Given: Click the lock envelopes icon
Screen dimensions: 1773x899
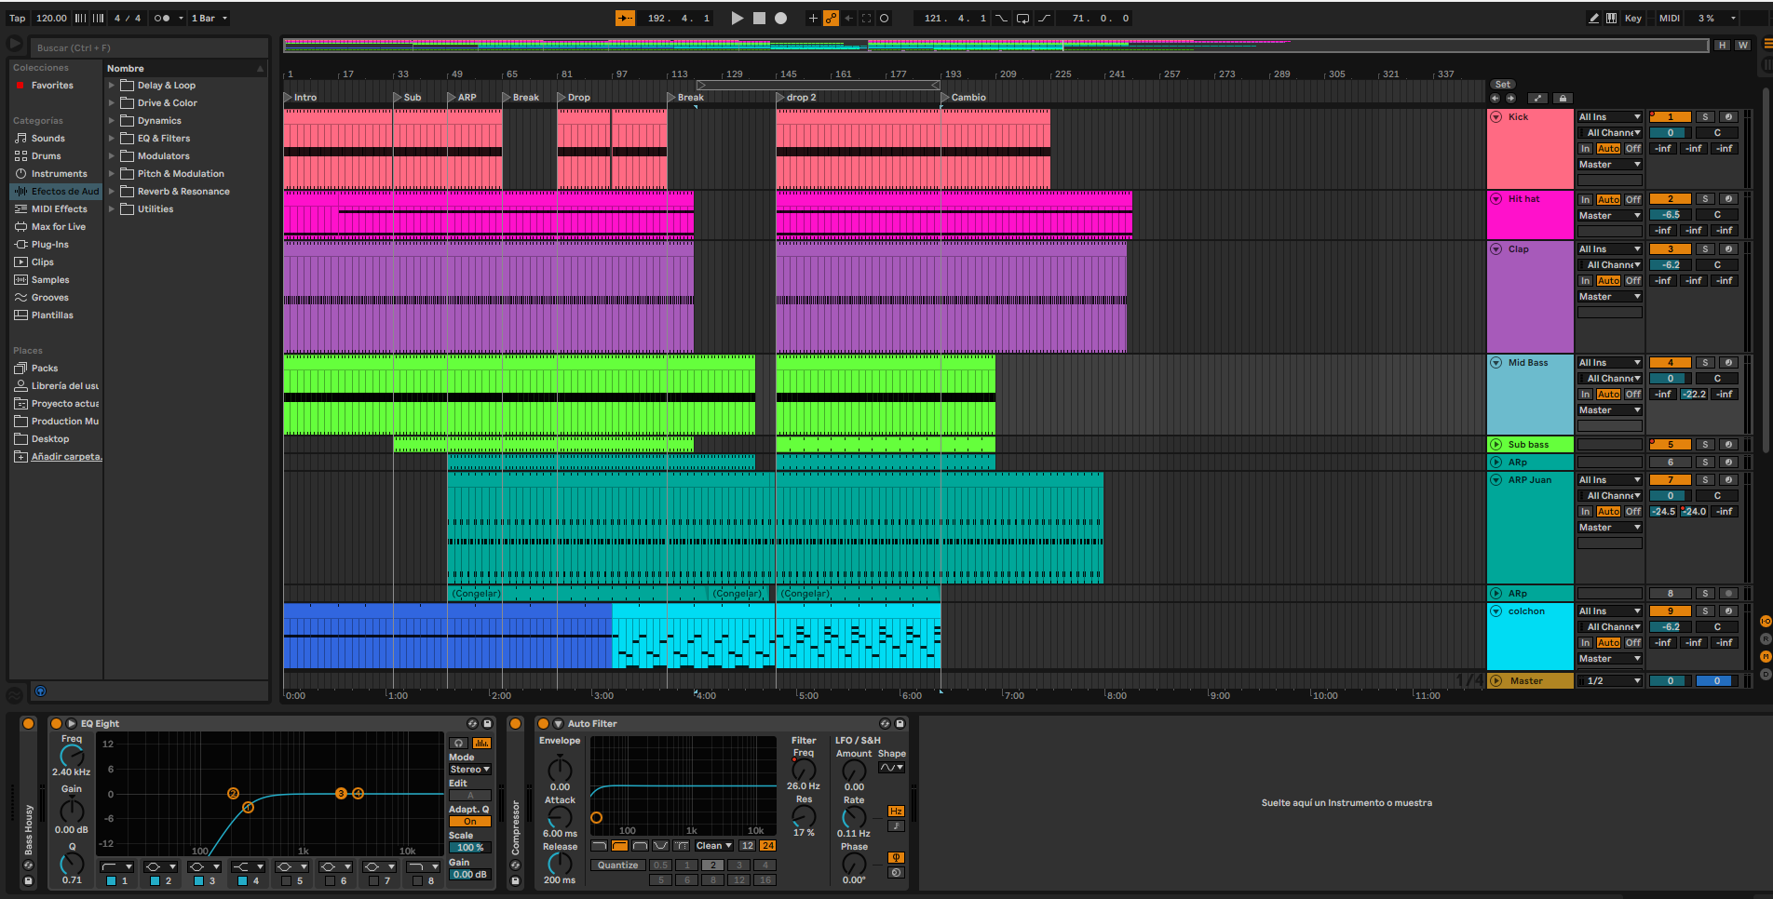Looking at the screenshot, I should pyautogui.click(x=1563, y=98).
